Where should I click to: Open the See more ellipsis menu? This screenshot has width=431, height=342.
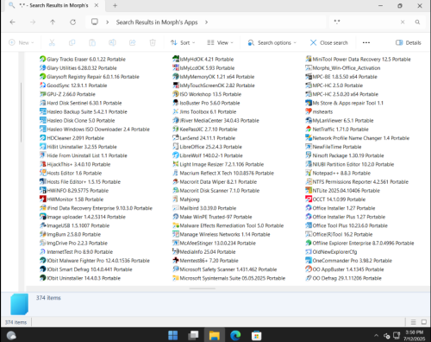(x=366, y=42)
